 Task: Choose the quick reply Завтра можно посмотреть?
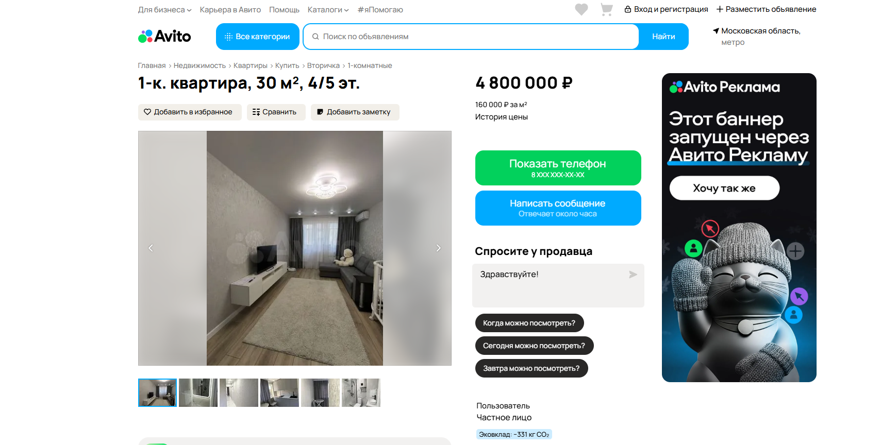[531, 368]
